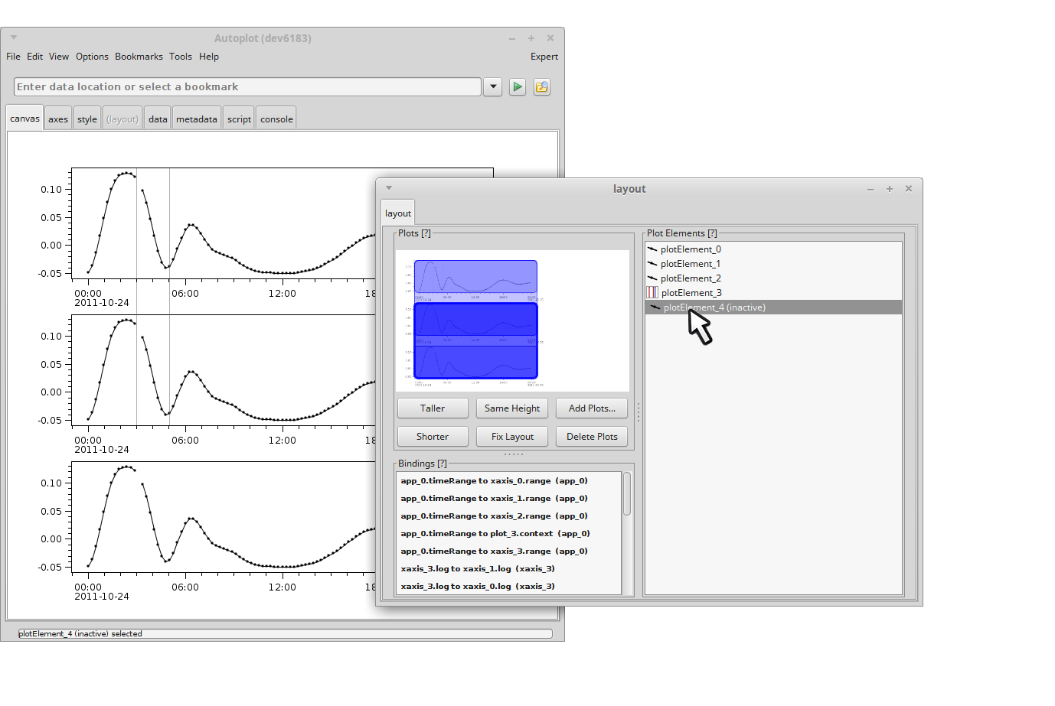This screenshot has height=706, width=1055.
Task: Select the greyed (layout) tab
Action: pyautogui.click(x=122, y=119)
